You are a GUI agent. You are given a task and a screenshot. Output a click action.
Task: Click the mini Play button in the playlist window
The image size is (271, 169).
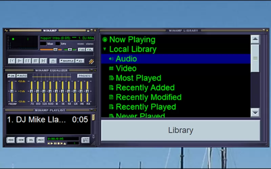coord(52,143)
